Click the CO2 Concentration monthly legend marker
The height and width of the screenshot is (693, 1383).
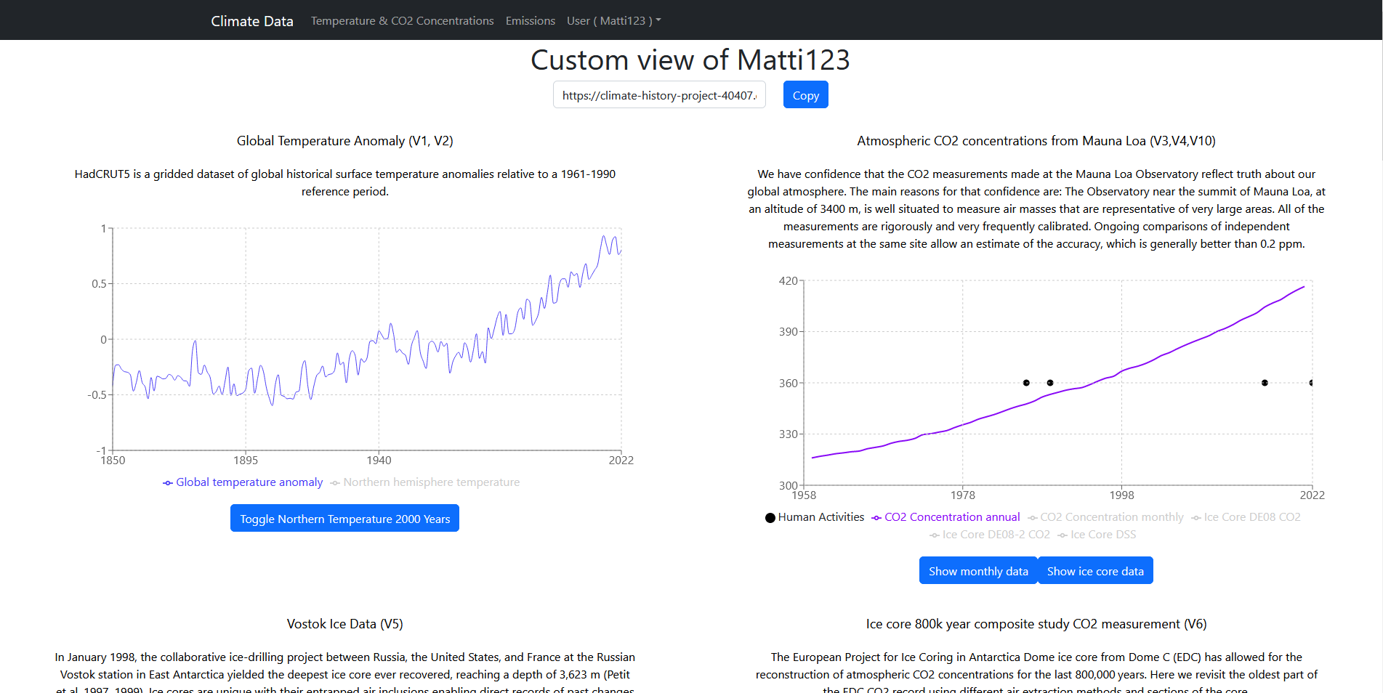(1033, 517)
